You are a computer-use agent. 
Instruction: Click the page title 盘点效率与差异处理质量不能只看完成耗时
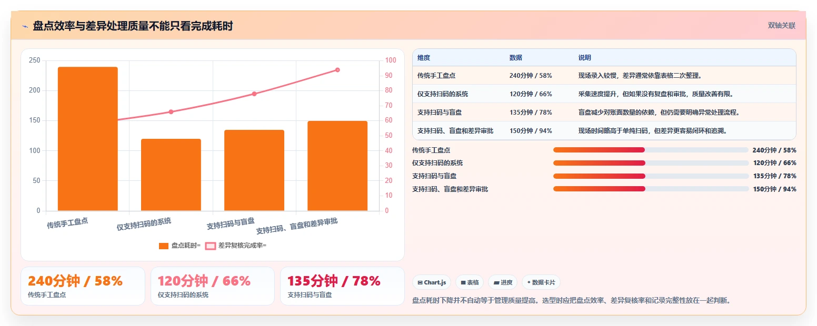coord(133,26)
